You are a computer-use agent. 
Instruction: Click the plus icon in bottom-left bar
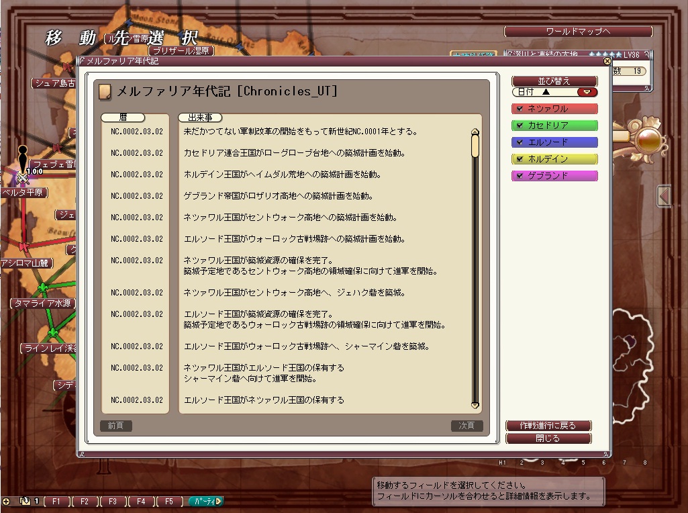[6, 501]
